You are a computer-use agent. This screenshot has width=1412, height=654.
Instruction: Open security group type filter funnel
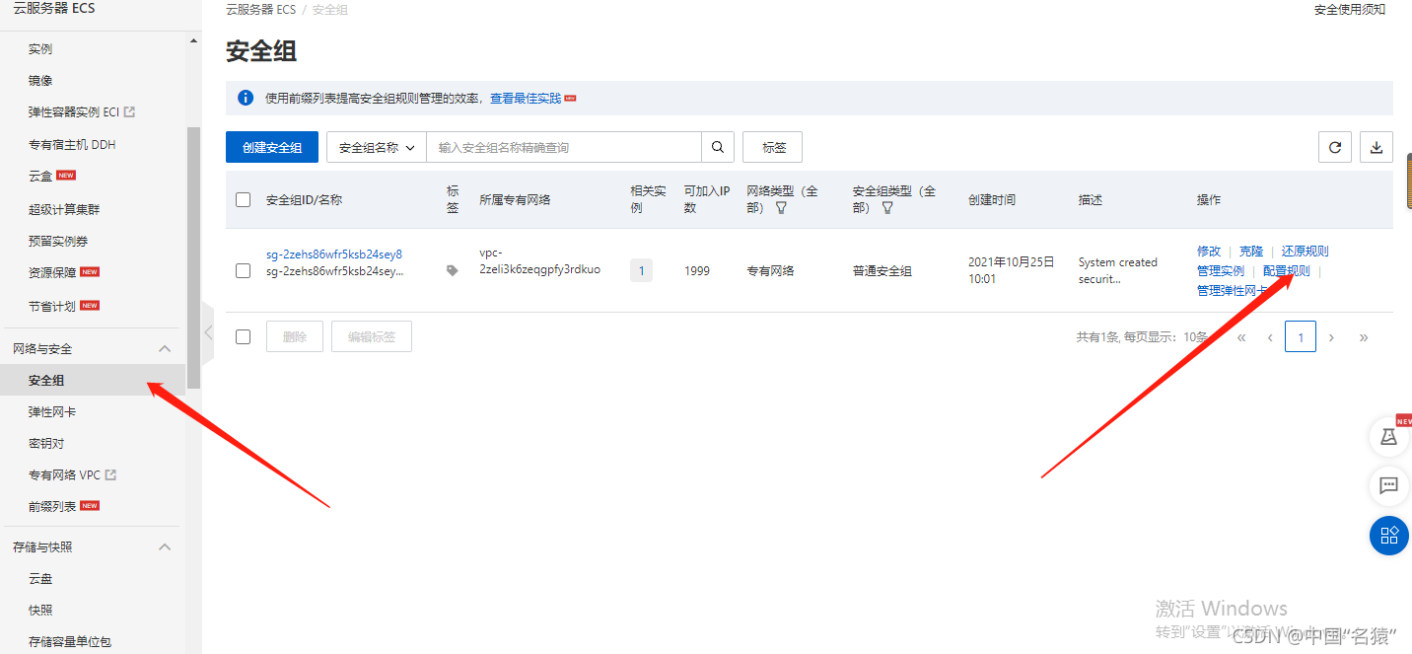click(x=887, y=208)
